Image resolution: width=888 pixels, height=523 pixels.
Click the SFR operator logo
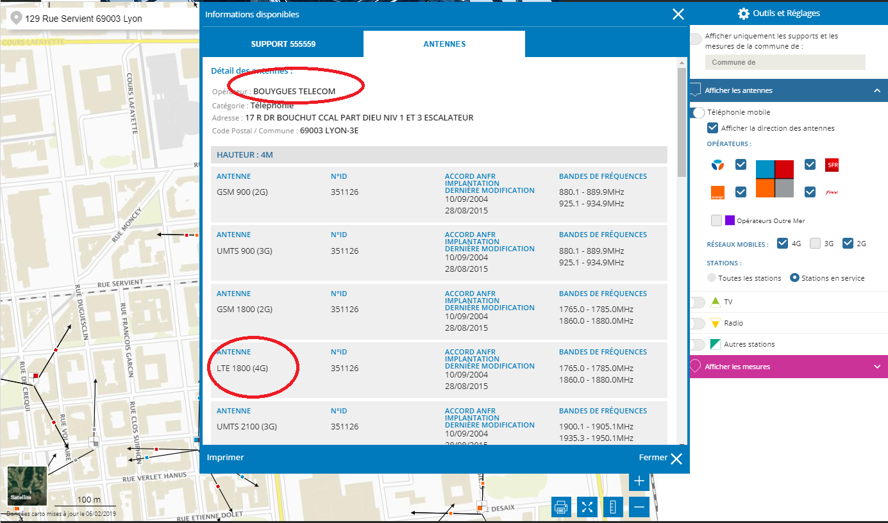pos(832,165)
